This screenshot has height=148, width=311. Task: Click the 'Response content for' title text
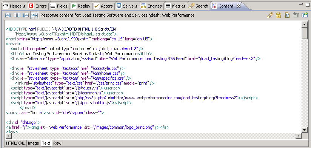coord(117,15)
